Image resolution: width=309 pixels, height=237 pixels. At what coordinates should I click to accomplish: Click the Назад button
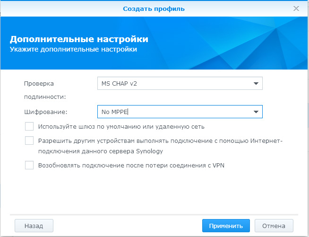[x=34, y=226]
